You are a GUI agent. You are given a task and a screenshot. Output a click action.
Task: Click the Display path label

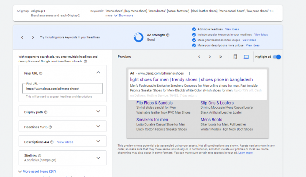point(33,112)
